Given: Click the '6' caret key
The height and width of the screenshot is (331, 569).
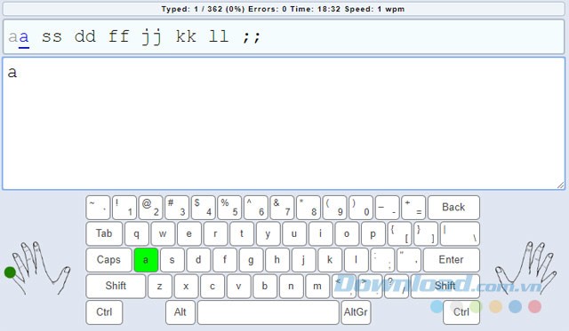Looking at the screenshot, I should pos(255,208).
